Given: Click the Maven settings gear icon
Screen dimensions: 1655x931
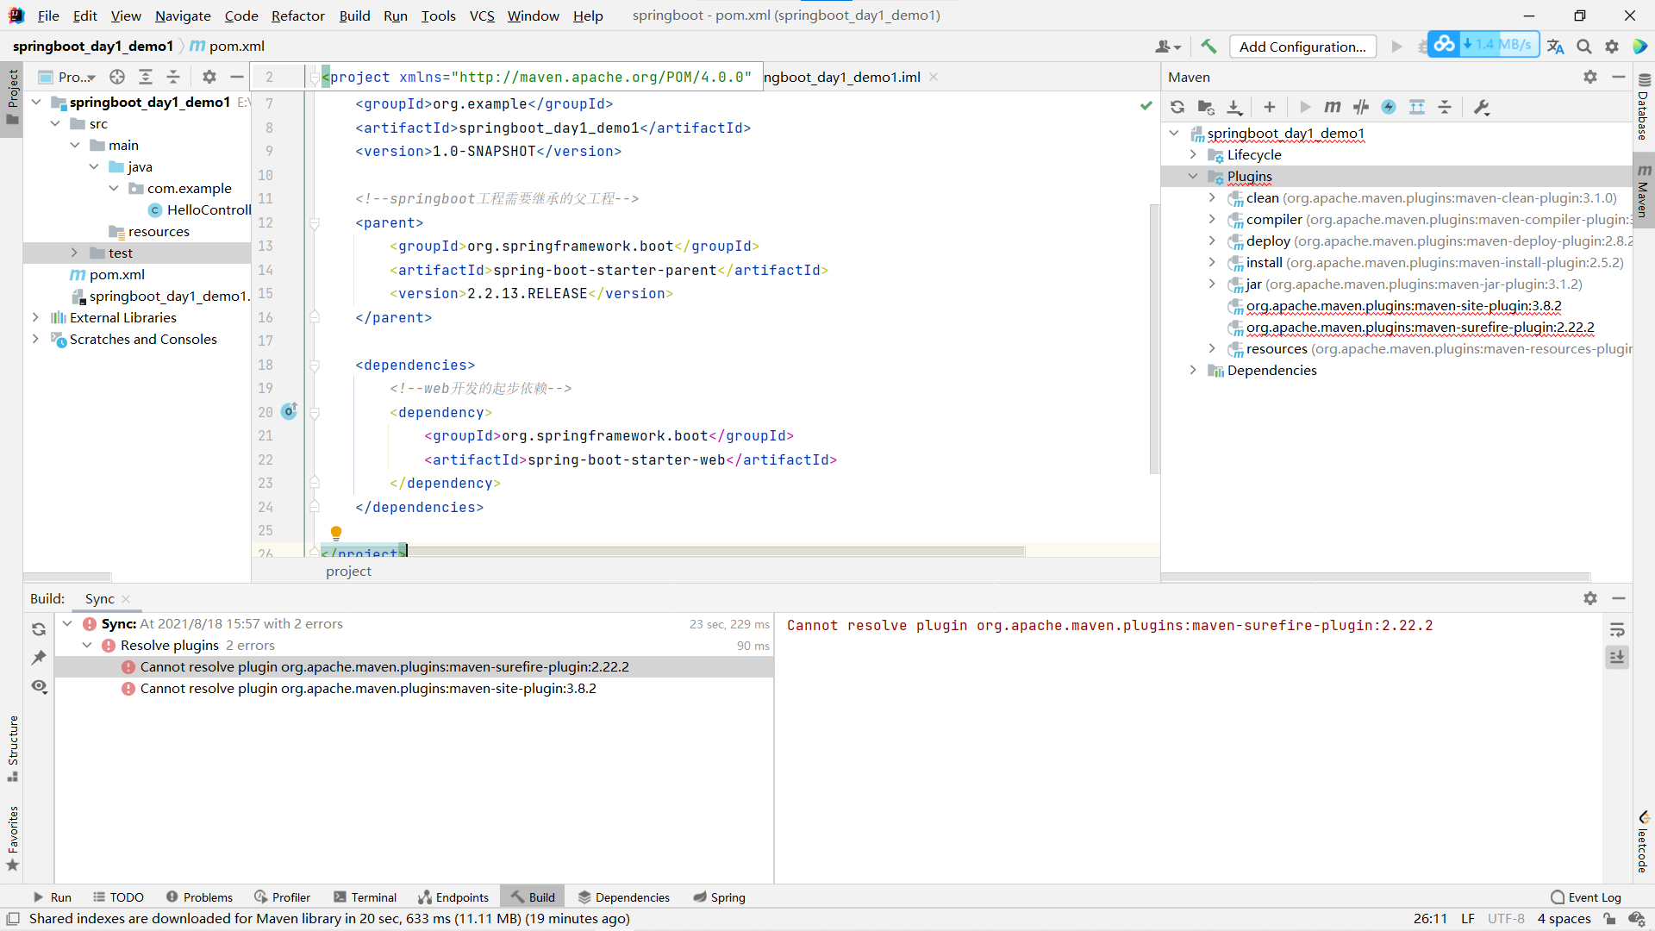Looking at the screenshot, I should coord(1590,76).
